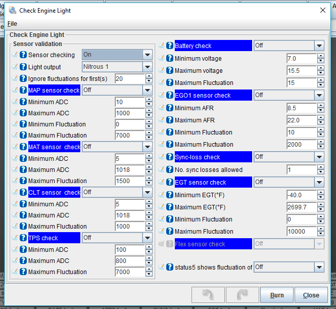Open the TPS check dropdown
The height and width of the screenshot is (309, 336).
148,238
